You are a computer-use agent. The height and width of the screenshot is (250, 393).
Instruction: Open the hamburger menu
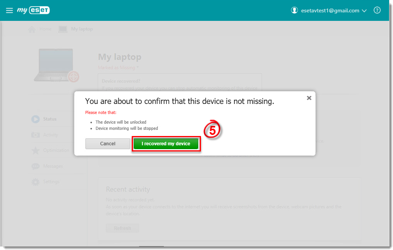[9, 10]
